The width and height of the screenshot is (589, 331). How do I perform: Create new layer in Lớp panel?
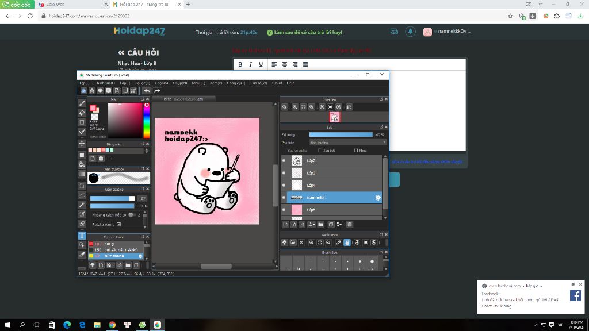tap(285, 225)
